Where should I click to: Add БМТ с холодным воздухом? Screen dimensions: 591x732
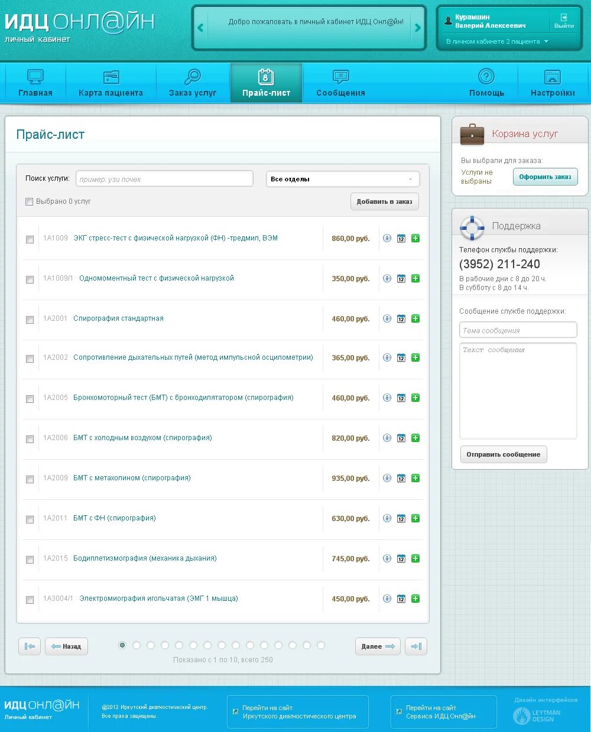coord(415,438)
